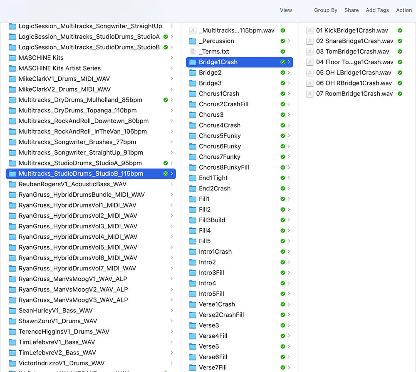Expand RyanGruss_HybridDrumsVol3_MIDI_WAV chevron

(x=172, y=226)
